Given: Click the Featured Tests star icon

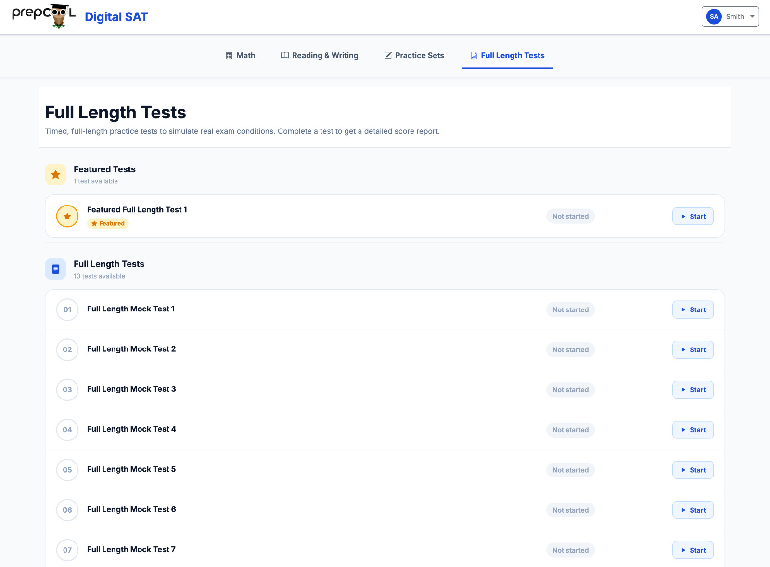Looking at the screenshot, I should pos(56,174).
